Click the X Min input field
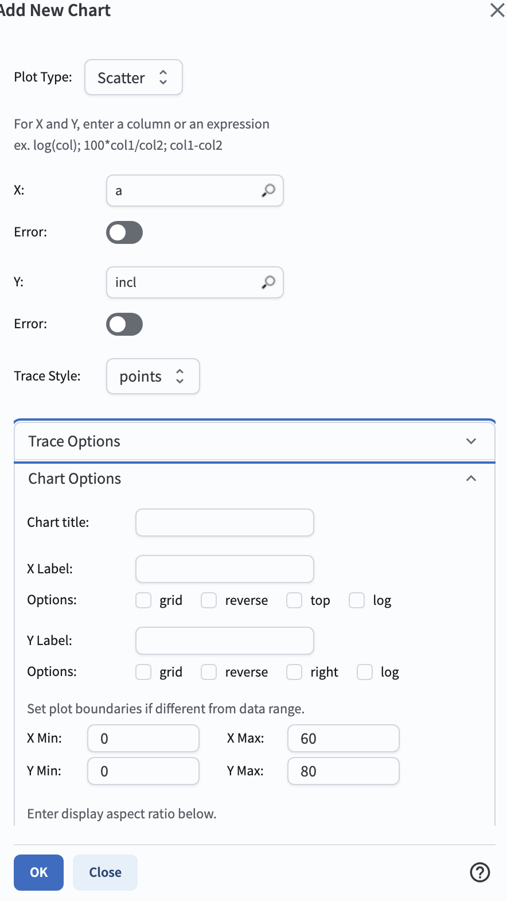 point(143,739)
